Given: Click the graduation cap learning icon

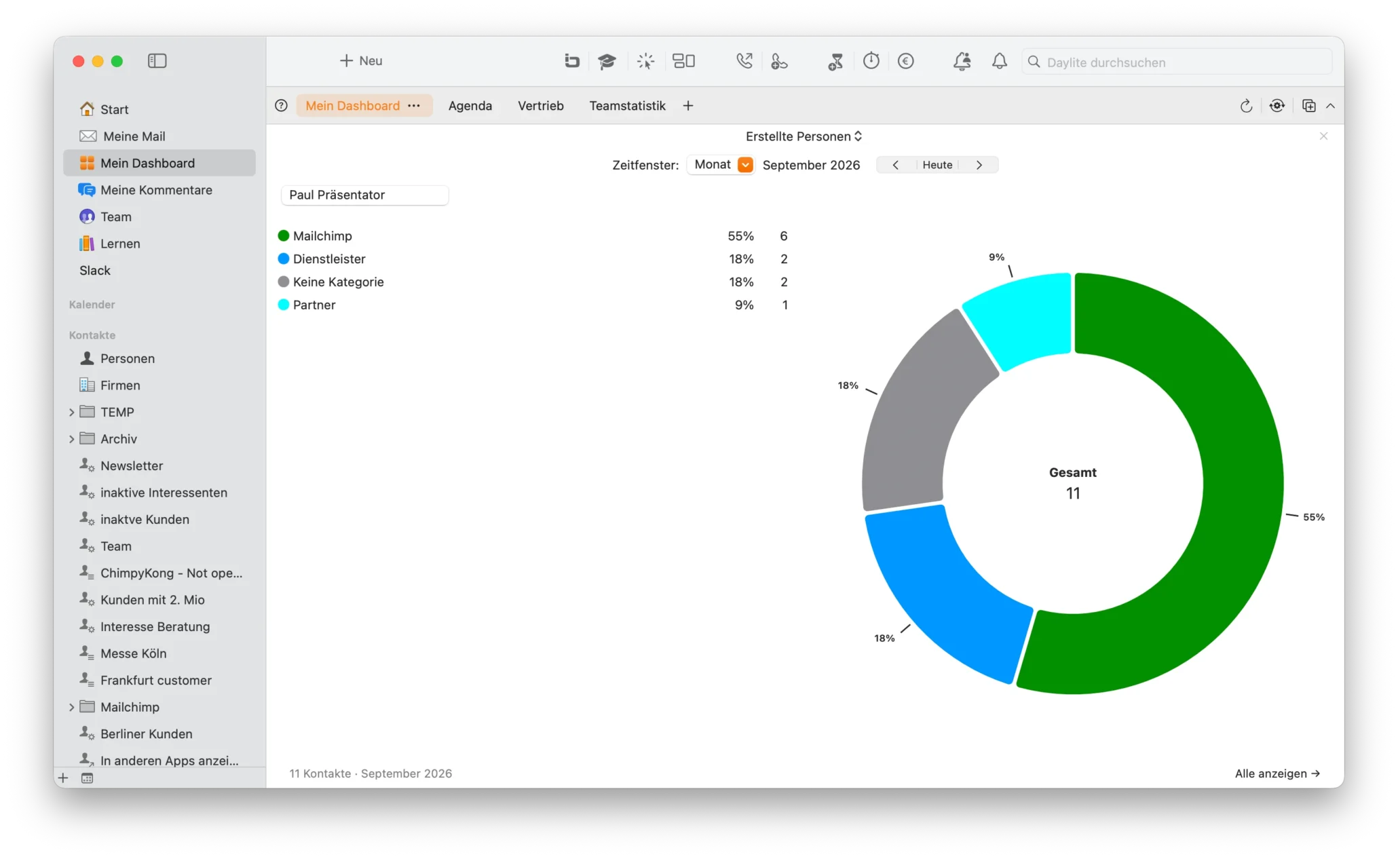Looking at the screenshot, I should pyautogui.click(x=607, y=62).
